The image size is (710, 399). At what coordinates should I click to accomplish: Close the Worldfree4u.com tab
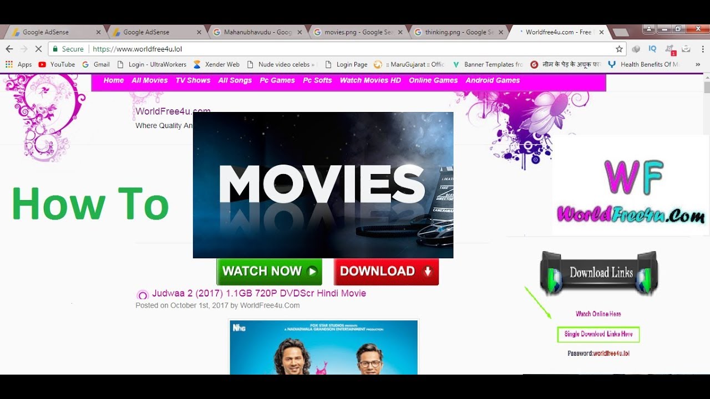pyautogui.click(x=601, y=32)
